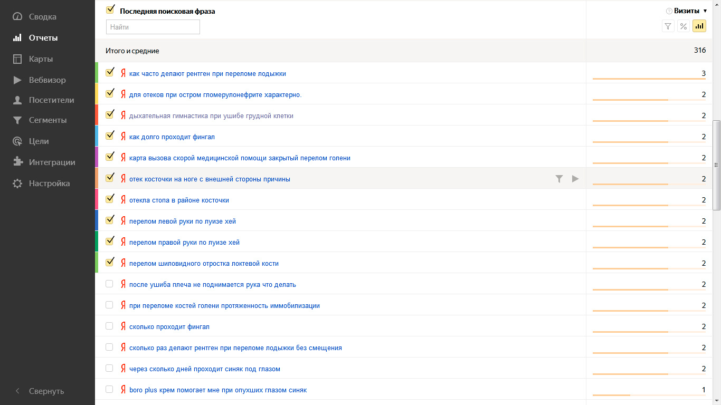
Task: Open Настройка in the sidebar
Action: tap(49, 184)
